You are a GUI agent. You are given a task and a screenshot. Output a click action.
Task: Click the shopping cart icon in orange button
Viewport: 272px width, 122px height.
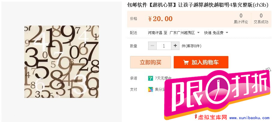pyautogui.click(x=186, y=62)
